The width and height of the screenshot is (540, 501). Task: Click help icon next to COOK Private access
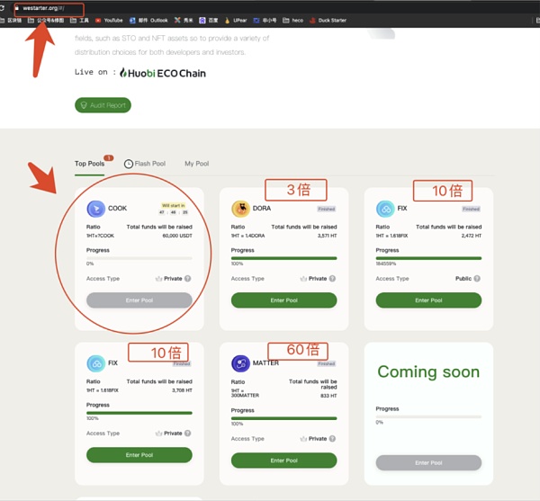pos(188,278)
